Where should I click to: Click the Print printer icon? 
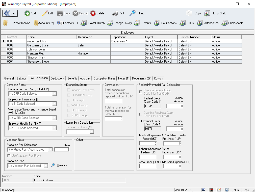click(x=115, y=13)
